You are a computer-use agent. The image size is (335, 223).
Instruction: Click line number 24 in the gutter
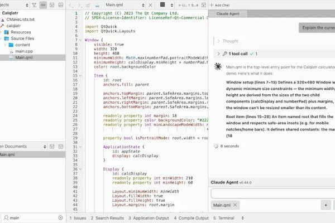coord(75,115)
